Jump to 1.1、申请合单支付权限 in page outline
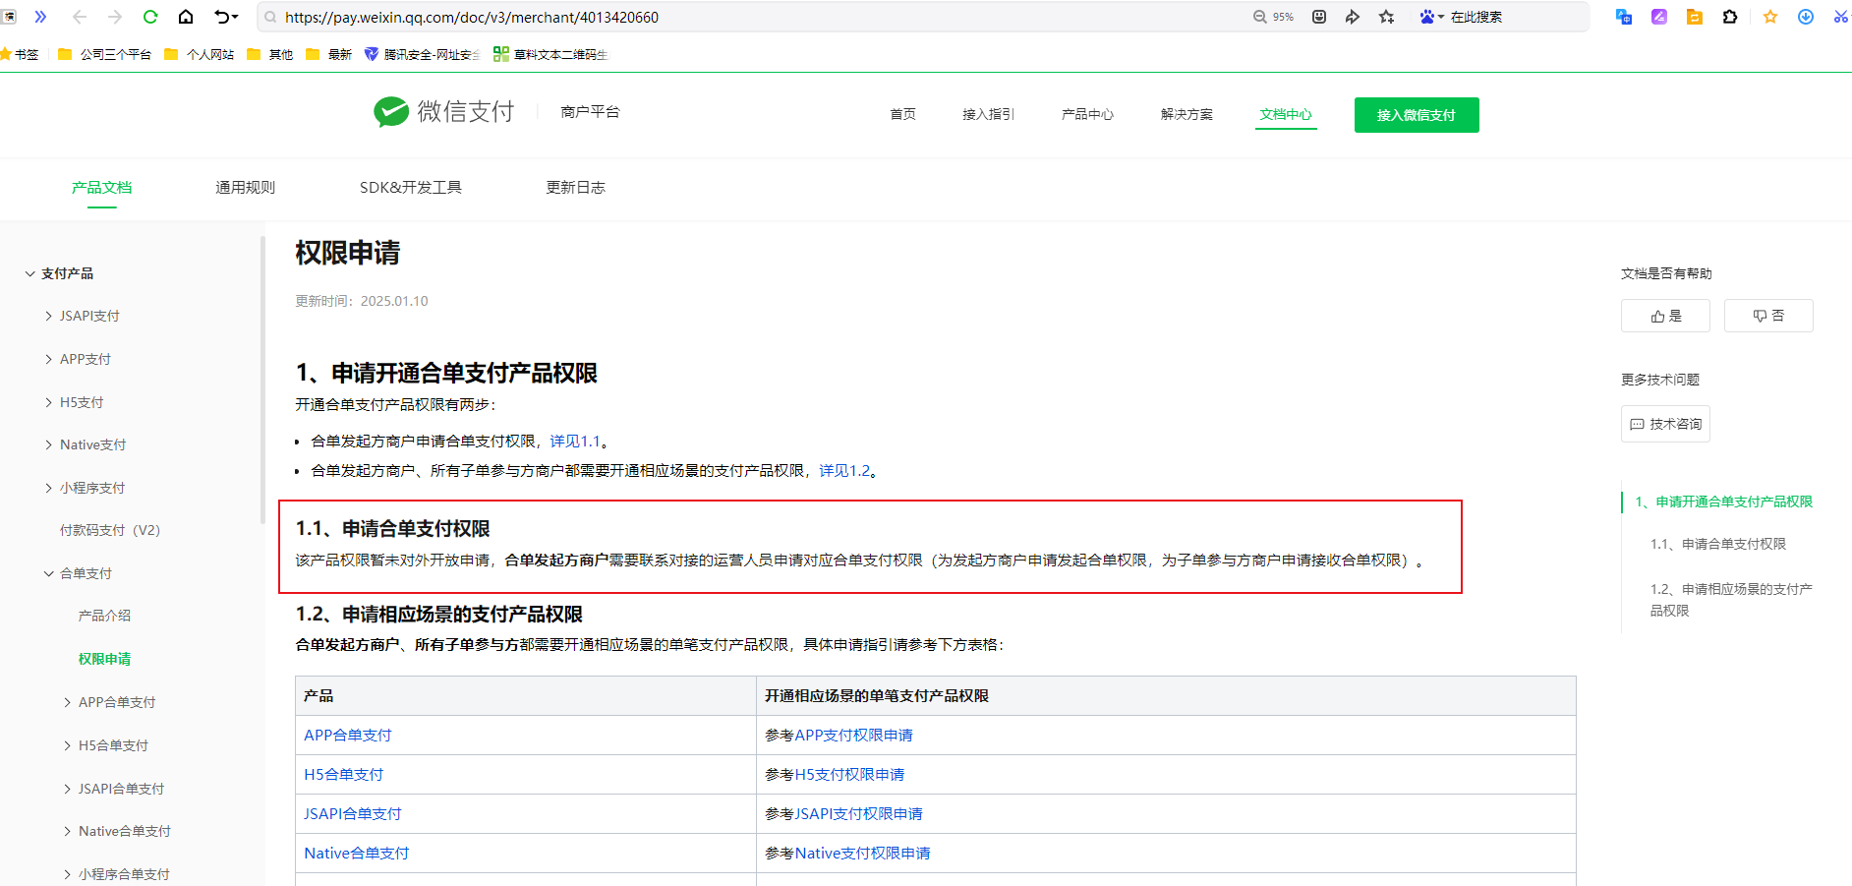The width and height of the screenshot is (1852, 886). (x=1718, y=544)
